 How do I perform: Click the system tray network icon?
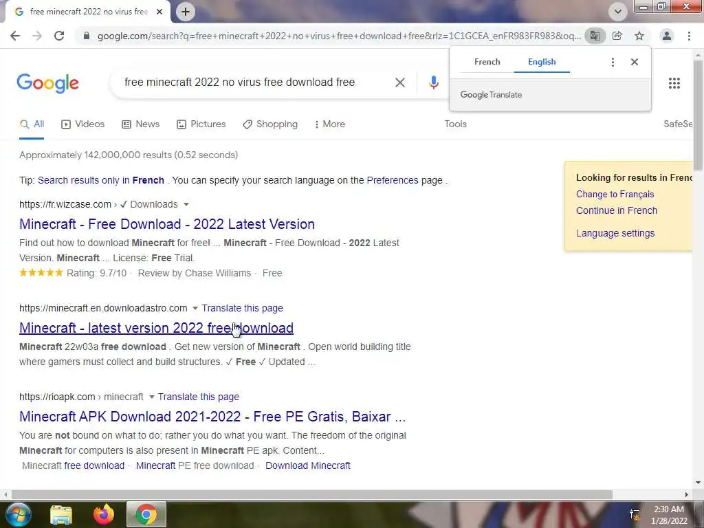click(x=635, y=515)
